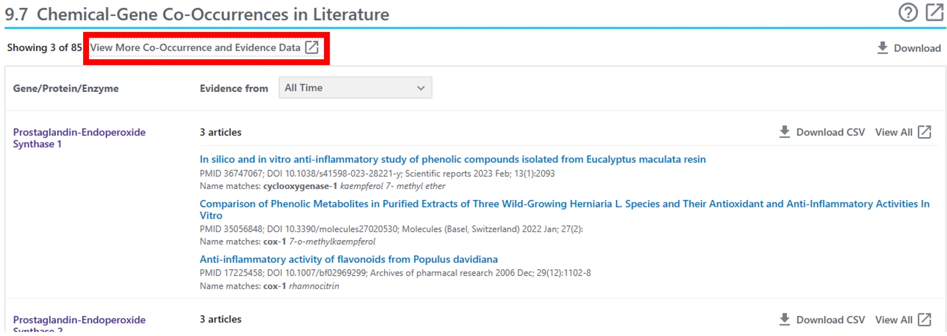Open the section help question-mark icon
Viewport: 947px width, 336px height.
pyautogui.click(x=907, y=12)
